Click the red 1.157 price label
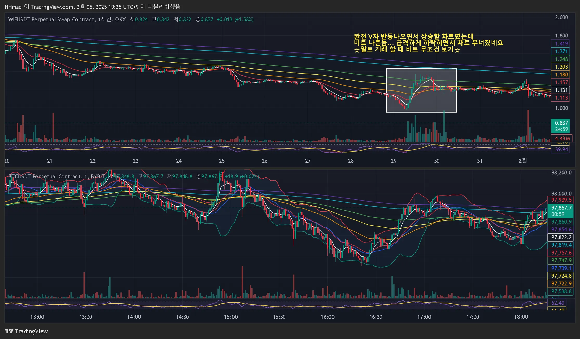This screenshot has height=339, width=580. pyautogui.click(x=561, y=82)
